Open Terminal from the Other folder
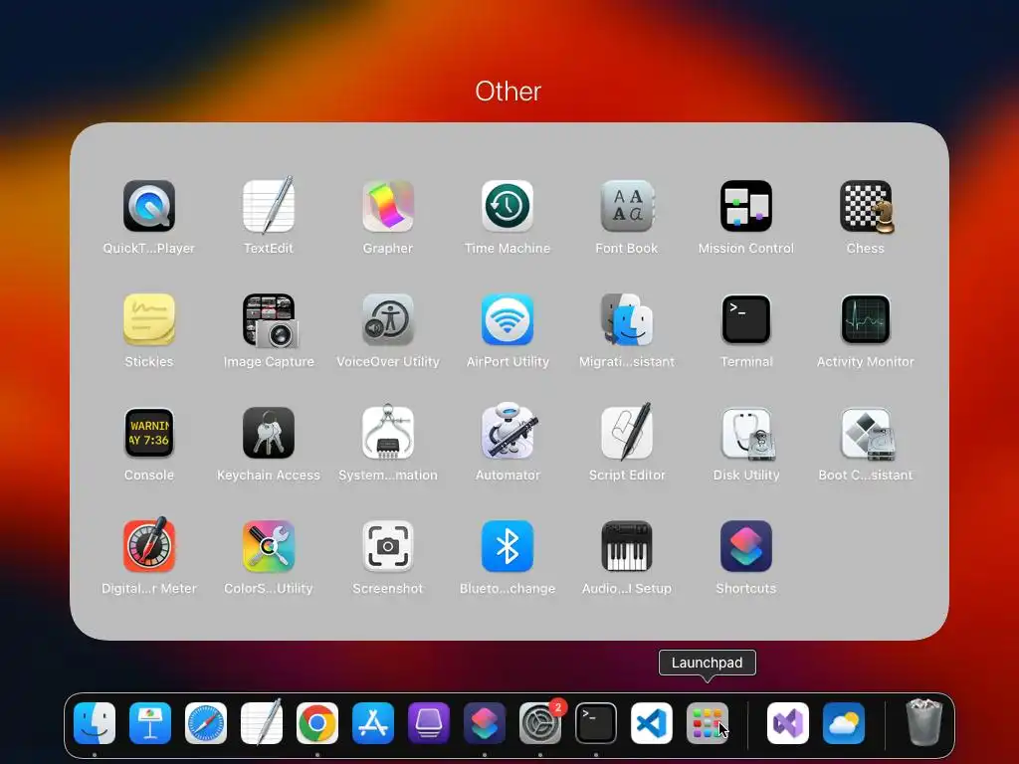The width and height of the screenshot is (1019, 764). (746, 319)
